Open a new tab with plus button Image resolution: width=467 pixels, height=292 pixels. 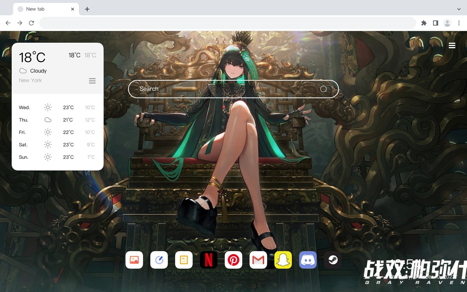(x=87, y=9)
